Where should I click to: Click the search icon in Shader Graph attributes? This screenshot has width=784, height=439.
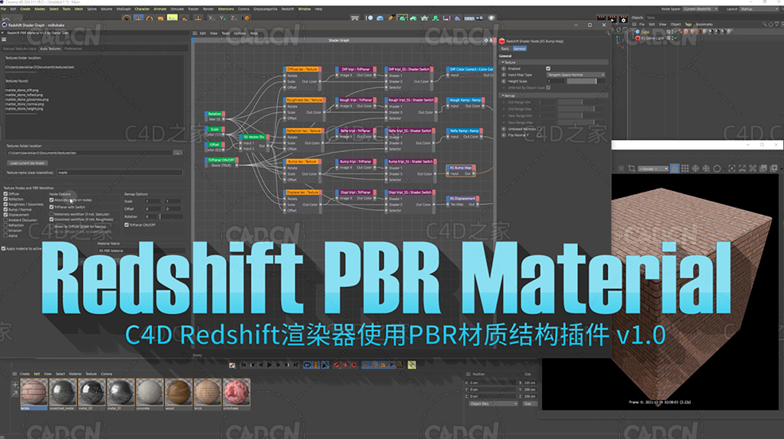click(x=608, y=33)
